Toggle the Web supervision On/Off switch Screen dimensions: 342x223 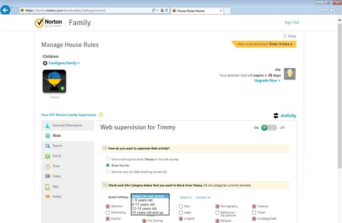point(269,128)
